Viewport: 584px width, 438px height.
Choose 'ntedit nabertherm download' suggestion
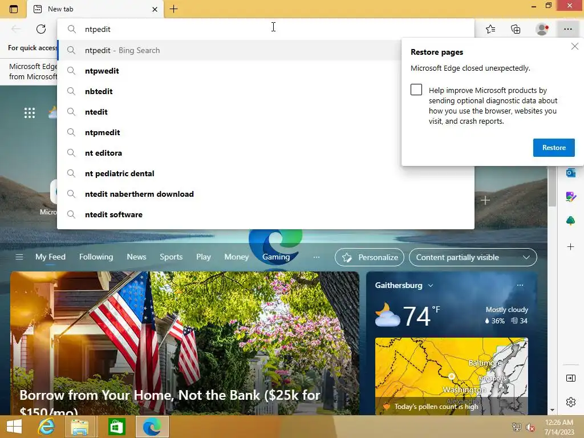click(x=266, y=194)
